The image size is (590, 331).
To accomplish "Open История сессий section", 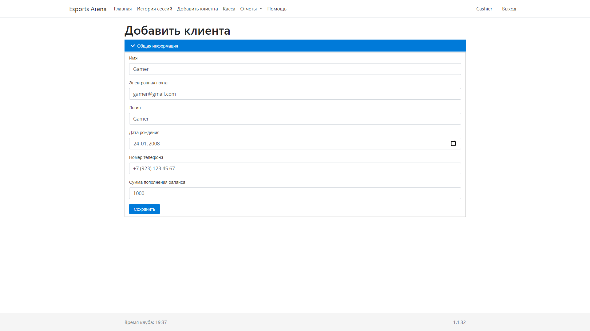I will [154, 9].
